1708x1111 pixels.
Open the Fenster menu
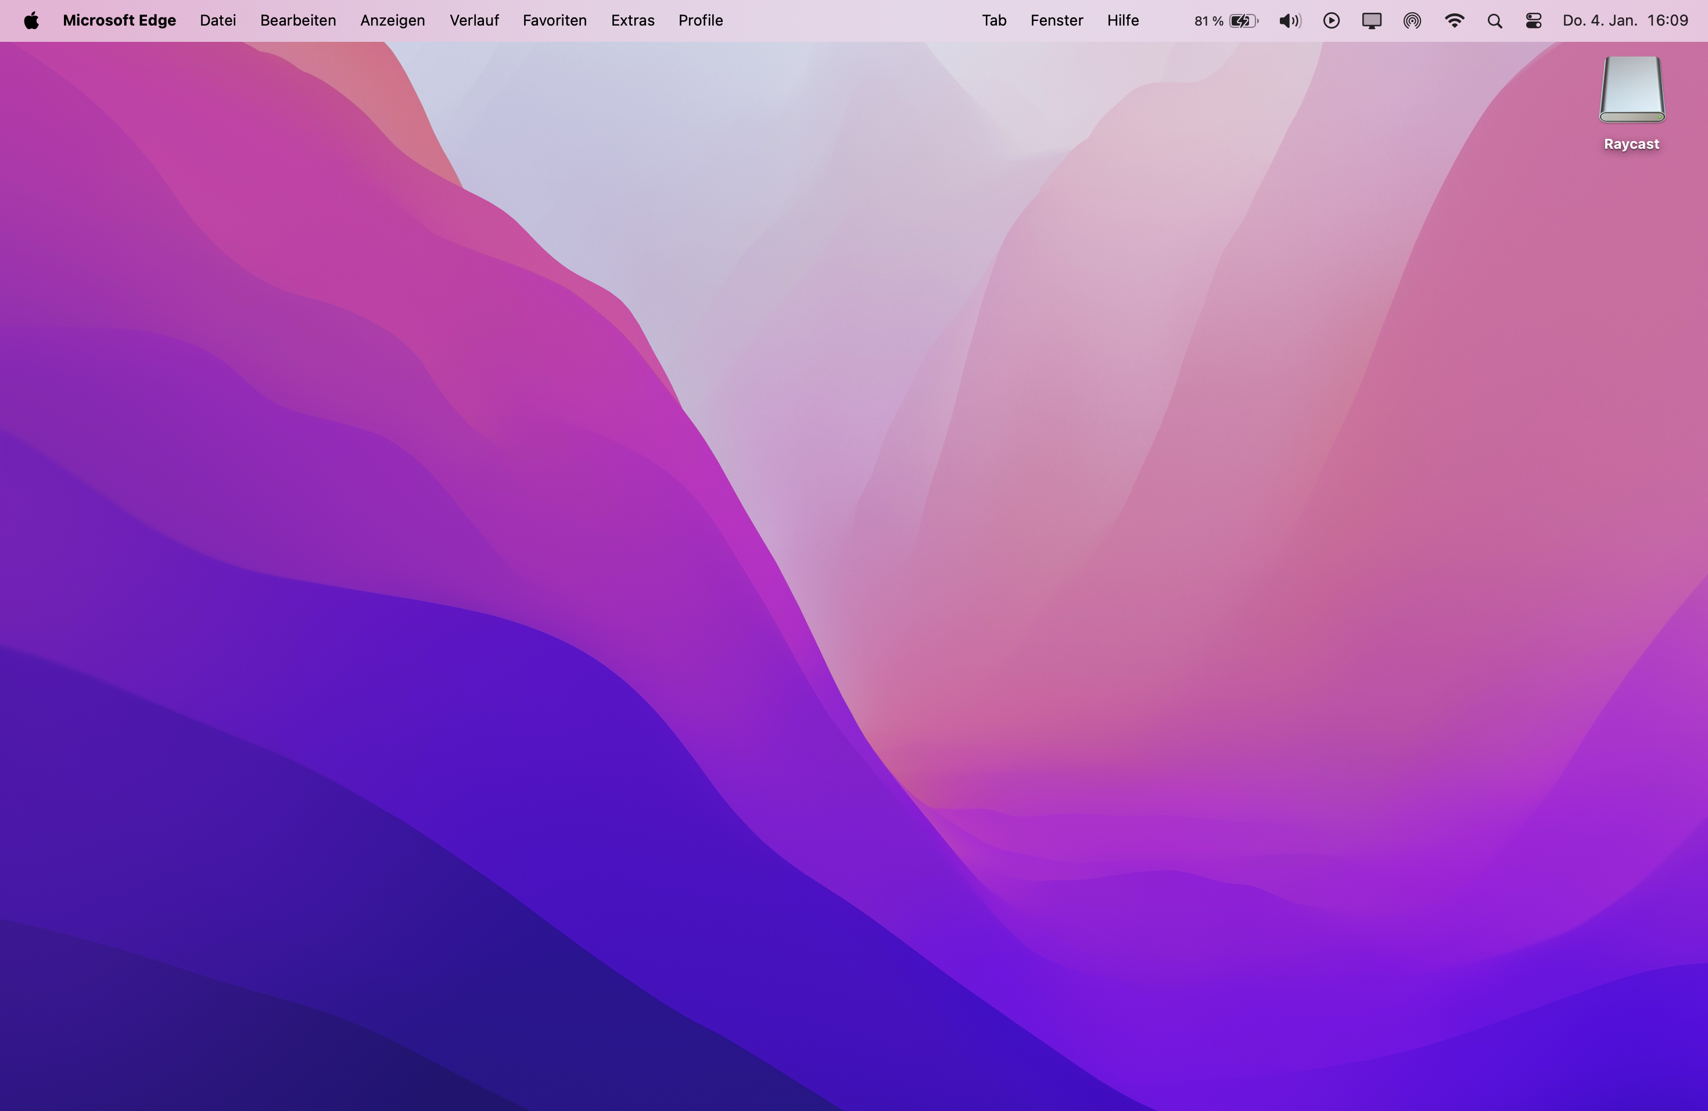click(1056, 21)
